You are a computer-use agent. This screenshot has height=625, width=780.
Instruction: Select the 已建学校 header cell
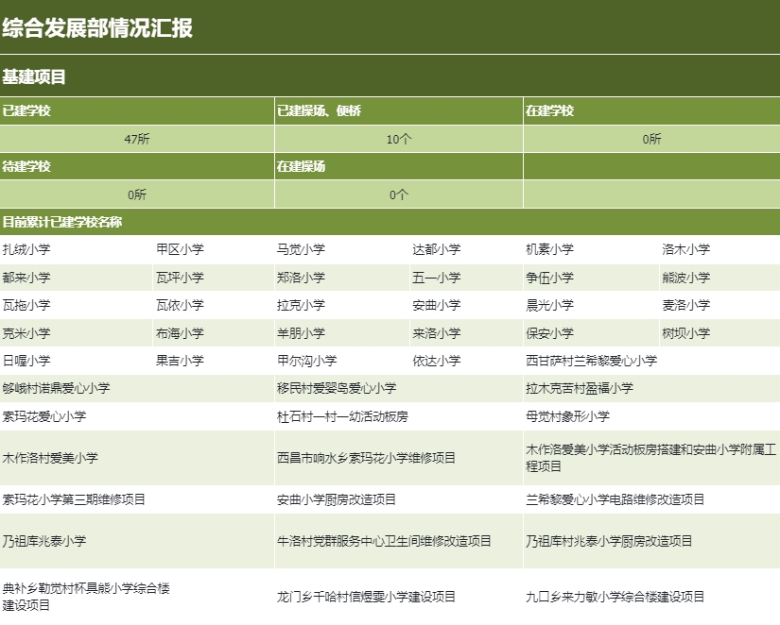pyautogui.click(x=137, y=110)
